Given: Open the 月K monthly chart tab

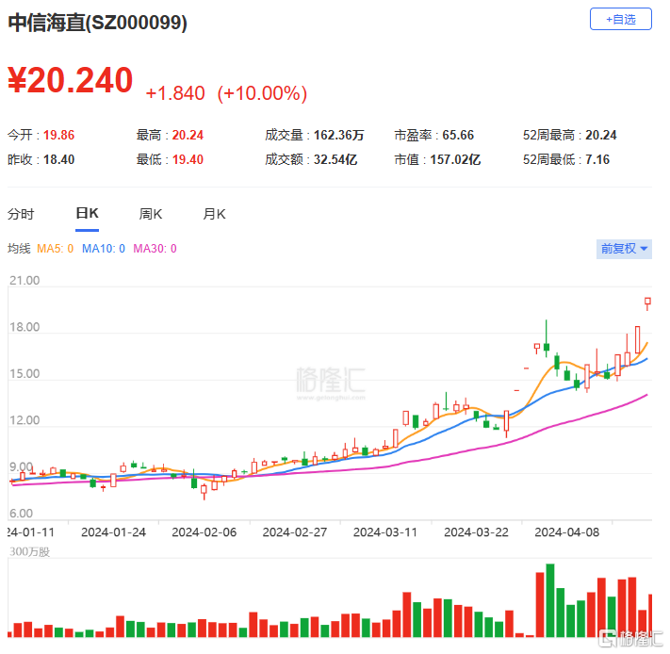Looking at the screenshot, I should (214, 214).
